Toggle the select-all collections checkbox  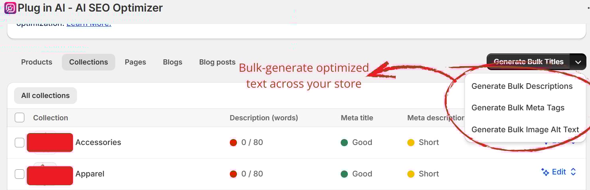click(20, 118)
